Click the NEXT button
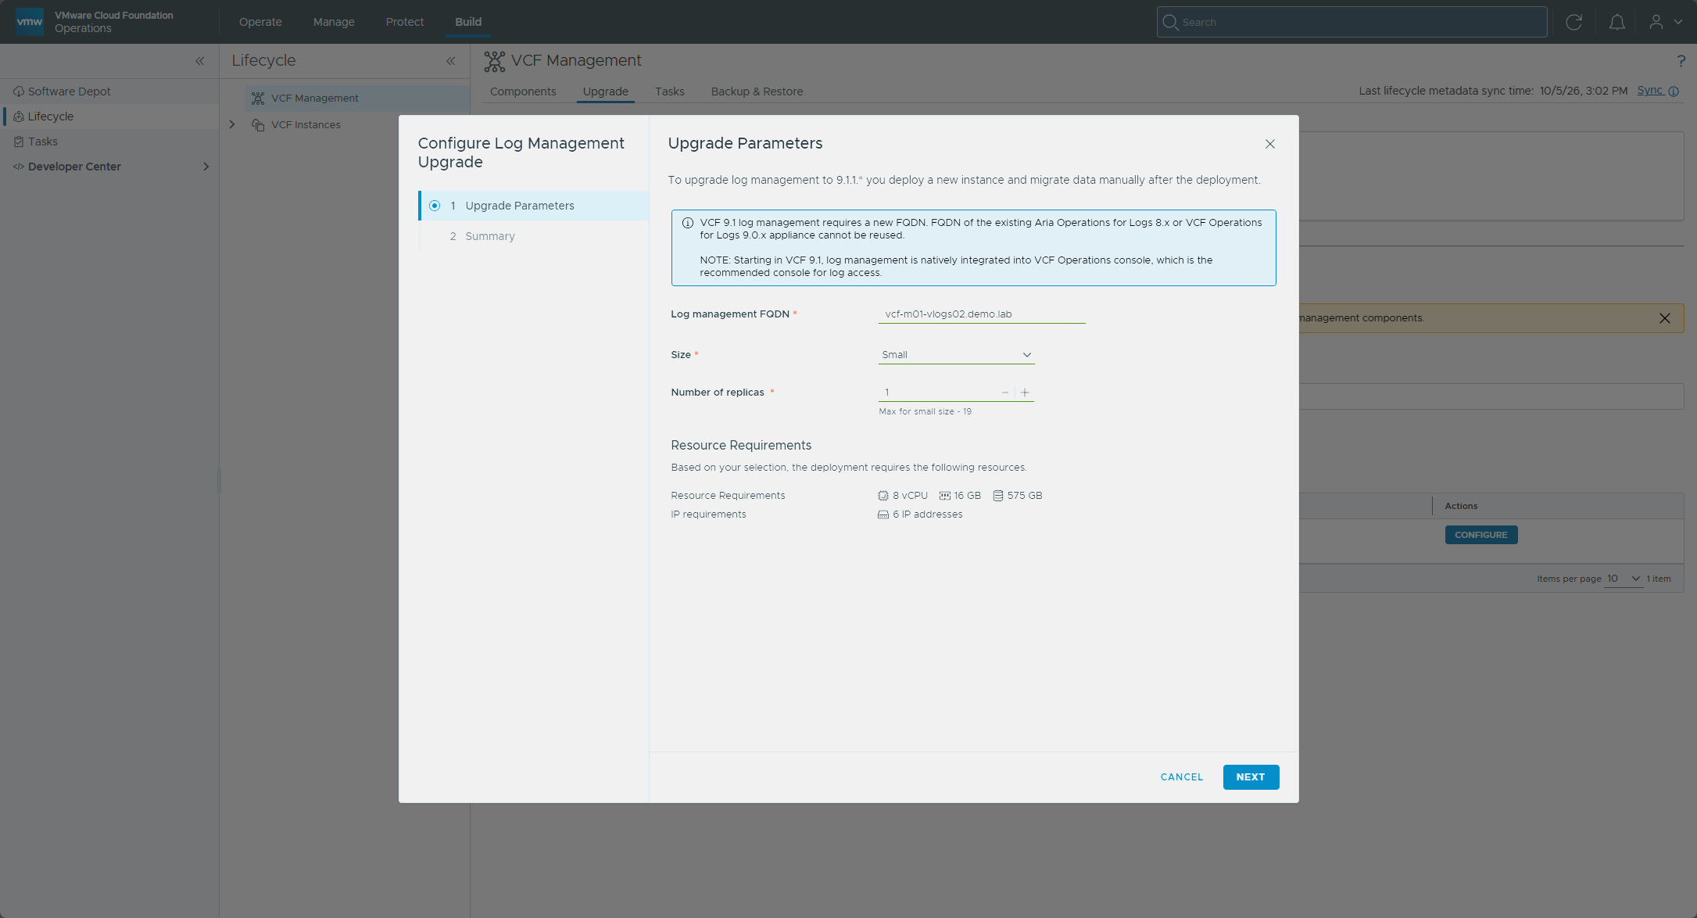 [x=1251, y=777]
